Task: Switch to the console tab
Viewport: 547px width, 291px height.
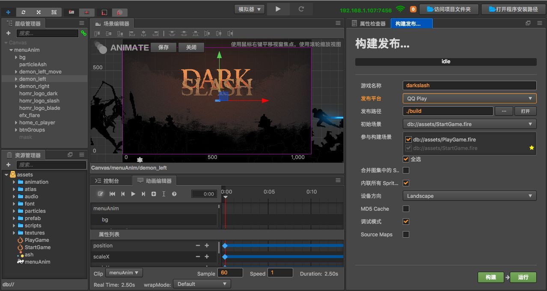Action: point(107,181)
